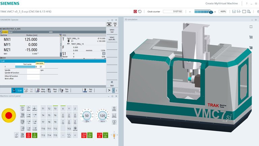Click the AUTO mode key on control panel
Screen dimensions: 259x146
tap(22, 129)
